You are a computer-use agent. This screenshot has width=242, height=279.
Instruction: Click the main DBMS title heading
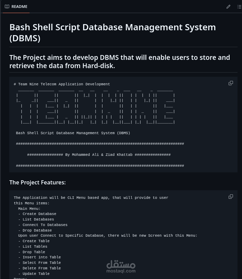(112, 32)
